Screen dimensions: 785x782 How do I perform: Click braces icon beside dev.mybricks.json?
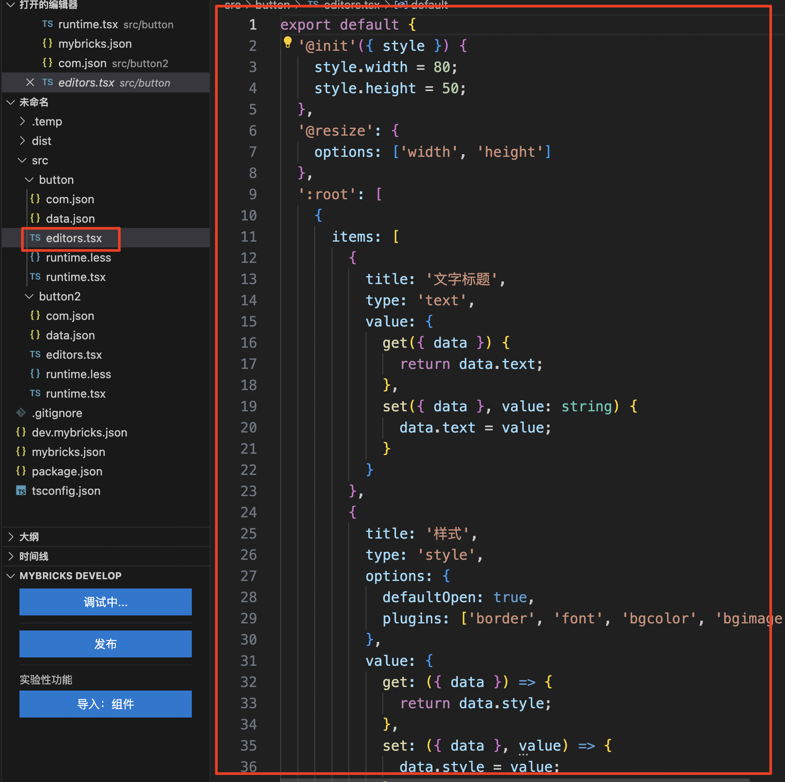[x=21, y=433]
